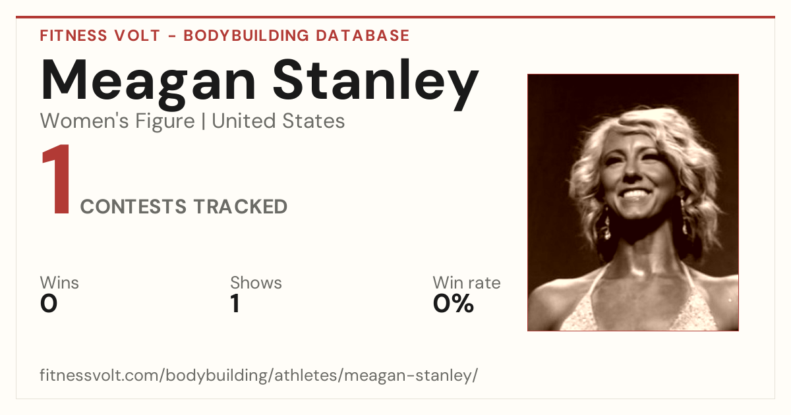The height and width of the screenshot is (415, 791).
Task: Click the word TRACKED beside the number
Action: tap(241, 207)
